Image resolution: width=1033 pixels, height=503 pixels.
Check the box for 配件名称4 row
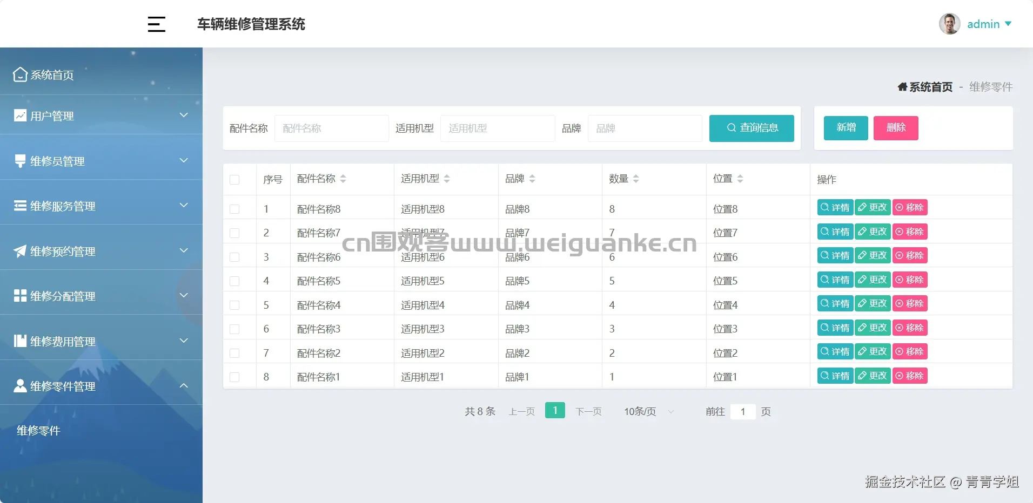[x=234, y=305]
